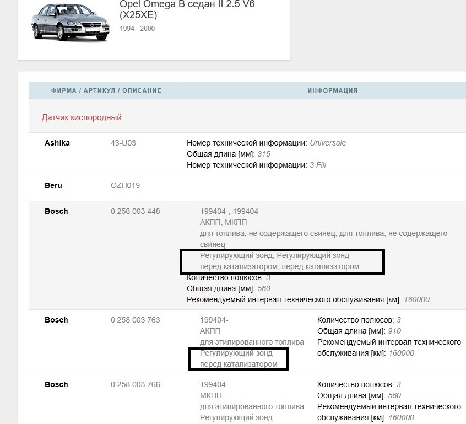Select перед катализатором in the 003 763 row
The image size is (466, 424).
[239, 364]
